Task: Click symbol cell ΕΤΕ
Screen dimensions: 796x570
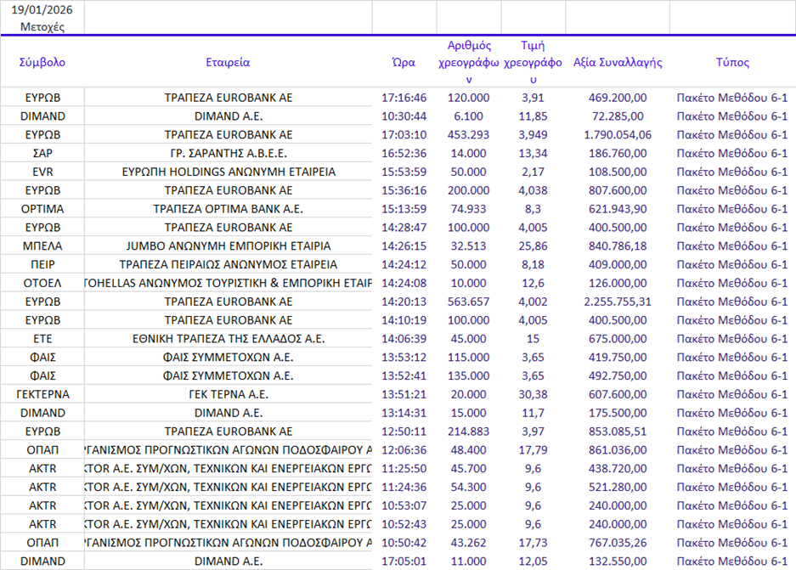Action: coord(42,339)
